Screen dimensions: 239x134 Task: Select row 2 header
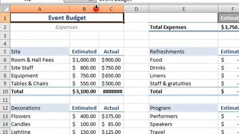pos(5,27)
